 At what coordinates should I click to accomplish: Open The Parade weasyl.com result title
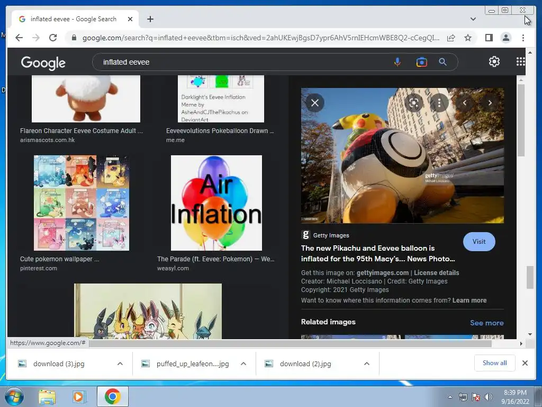[x=216, y=259]
